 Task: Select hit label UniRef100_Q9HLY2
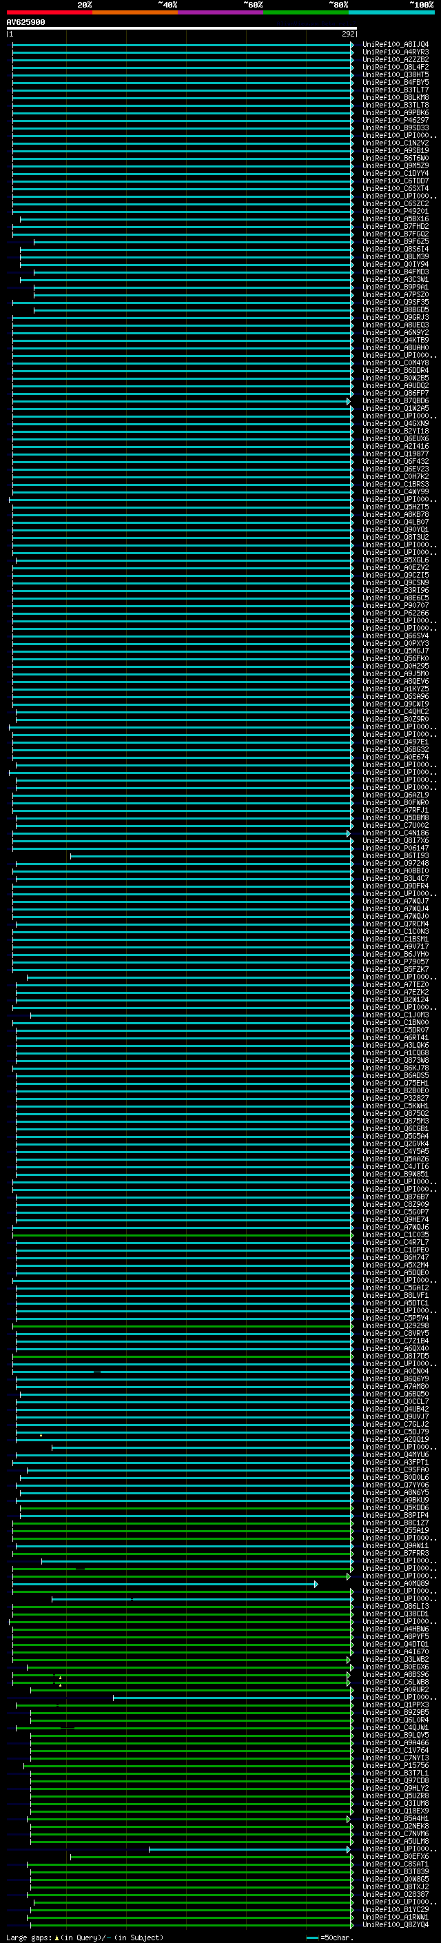pos(396,1788)
